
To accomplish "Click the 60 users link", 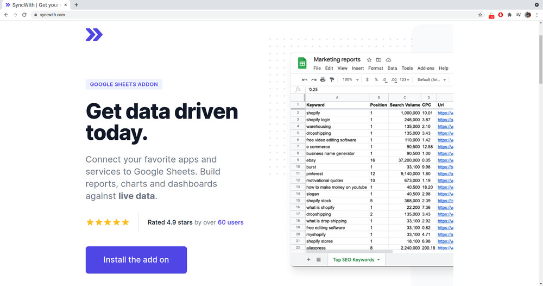I will point(230,222).
